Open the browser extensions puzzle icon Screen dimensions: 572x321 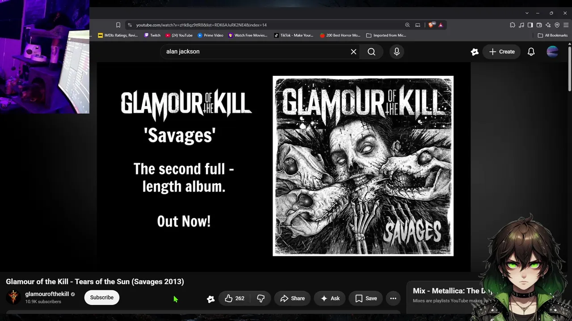513,25
